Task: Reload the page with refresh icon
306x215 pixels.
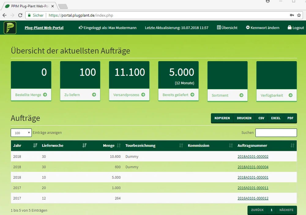Action: 20,15
